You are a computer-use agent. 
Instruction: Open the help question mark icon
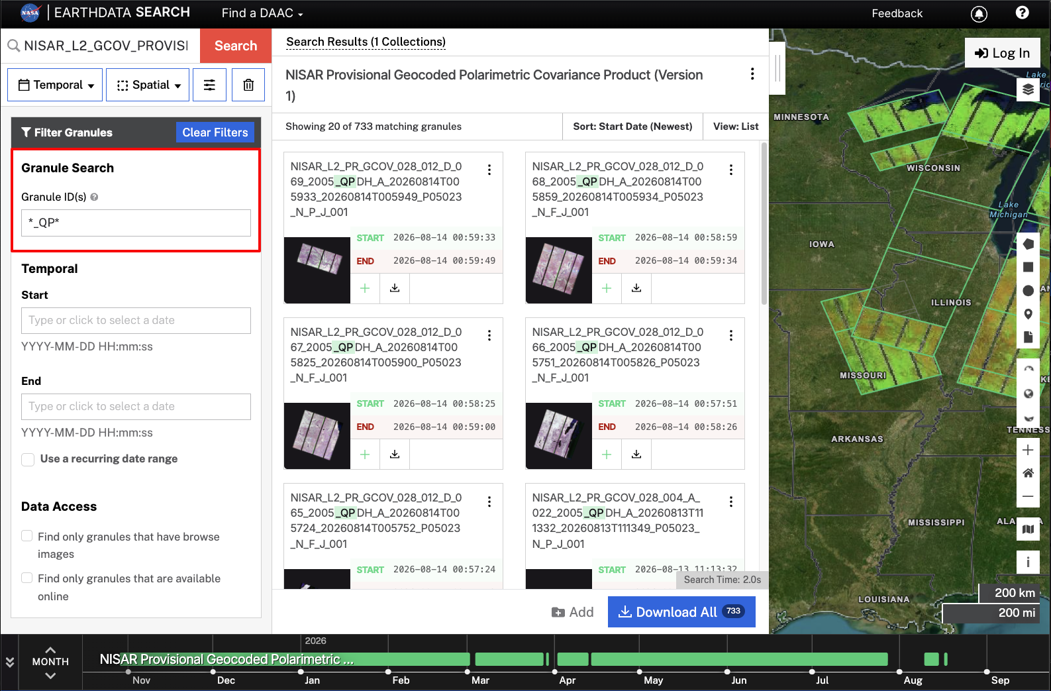[x=1023, y=13]
